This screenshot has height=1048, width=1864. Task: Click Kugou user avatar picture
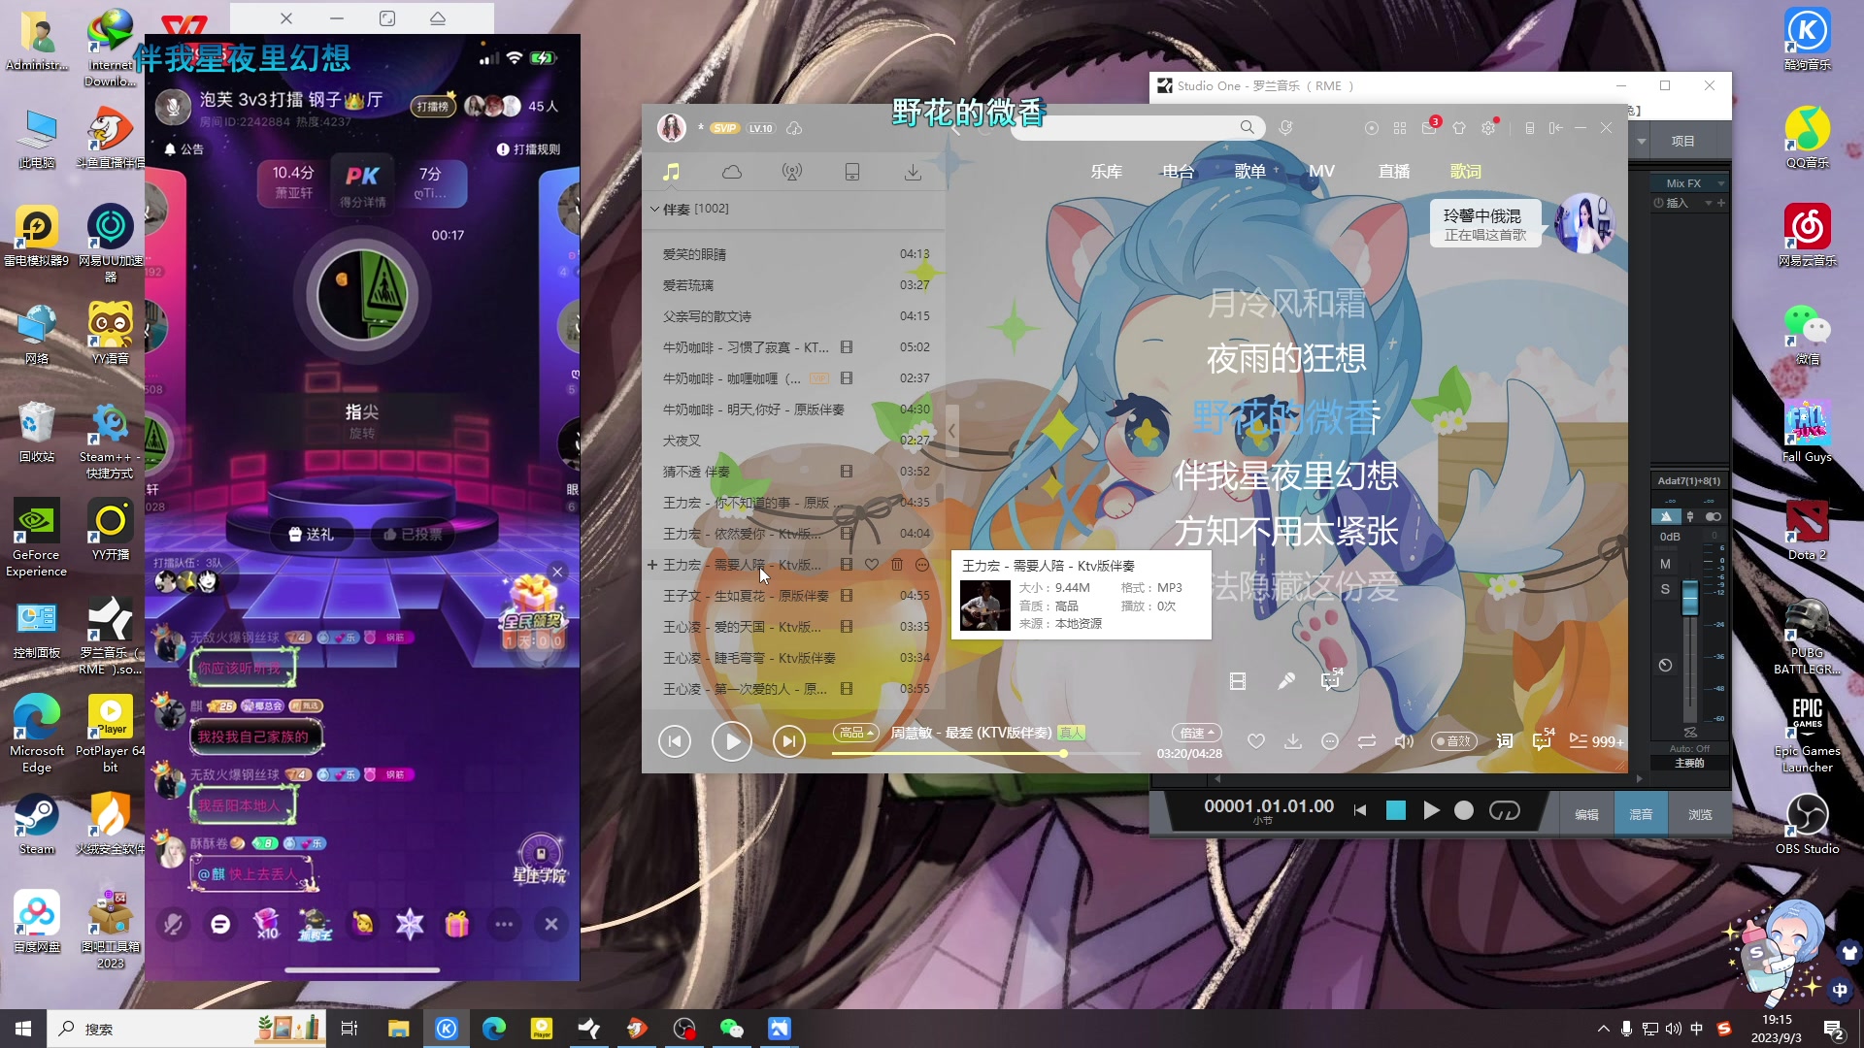672,128
